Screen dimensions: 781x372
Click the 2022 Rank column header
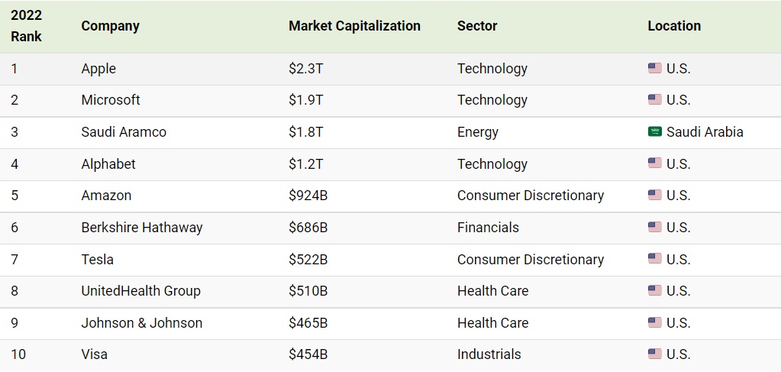[x=27, y=26]
